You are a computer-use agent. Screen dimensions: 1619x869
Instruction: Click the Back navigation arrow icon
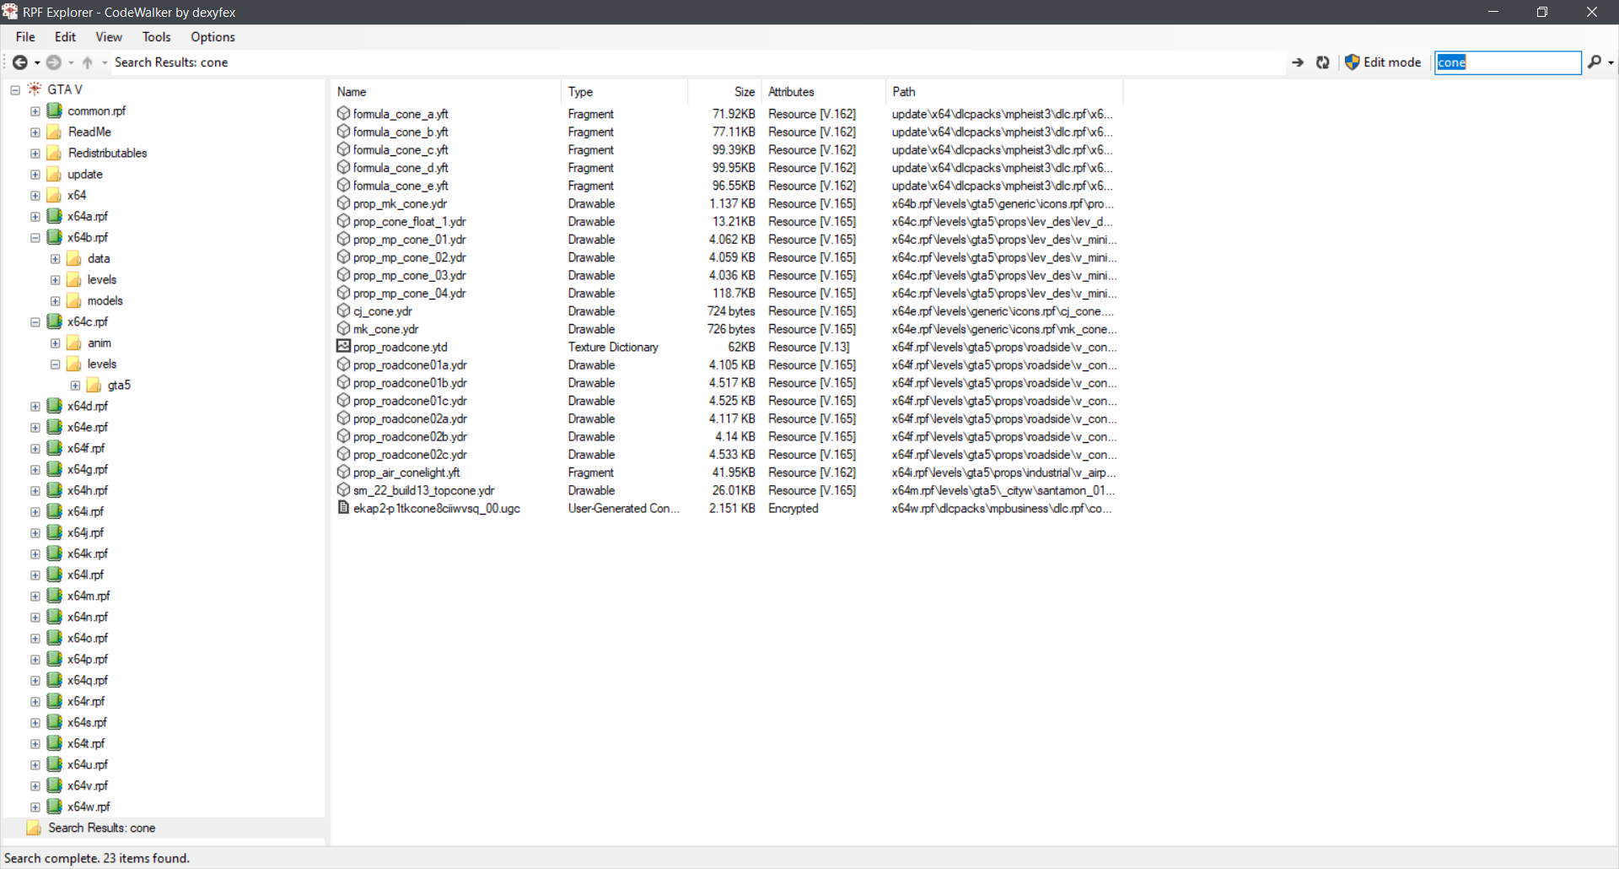tap(19, 62)
